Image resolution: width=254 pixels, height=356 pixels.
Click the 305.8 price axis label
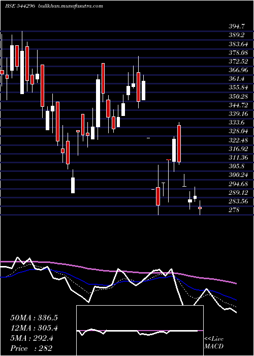[x=237, y=166]
